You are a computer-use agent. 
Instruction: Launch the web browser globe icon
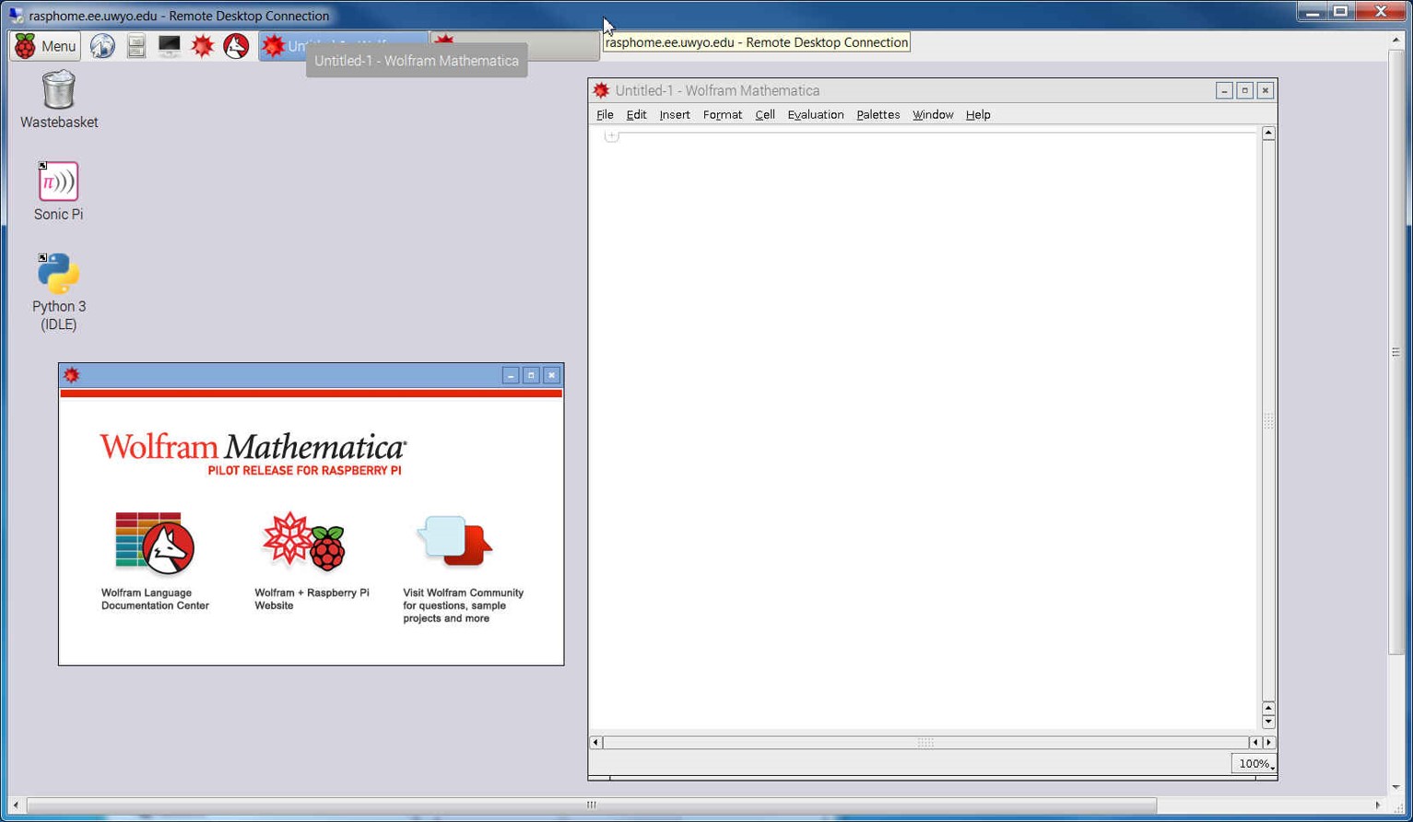coord(102,46)
